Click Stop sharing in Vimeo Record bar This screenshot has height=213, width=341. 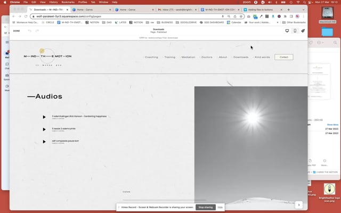click(x=206, y=207)
